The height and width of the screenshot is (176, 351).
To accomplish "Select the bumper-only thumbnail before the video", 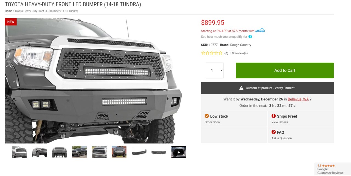I will (159, 152).
